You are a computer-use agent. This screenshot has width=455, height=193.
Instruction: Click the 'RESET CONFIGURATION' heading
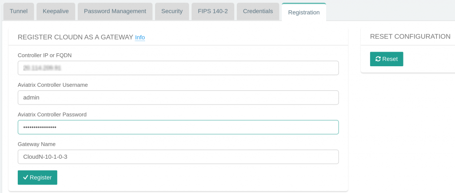pos(410,36)
